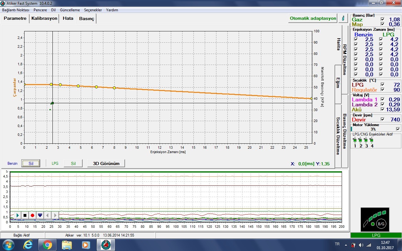Step chart forward with the right arrow

55,215
